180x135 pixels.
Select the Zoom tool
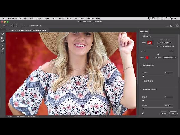click(3, 52)
